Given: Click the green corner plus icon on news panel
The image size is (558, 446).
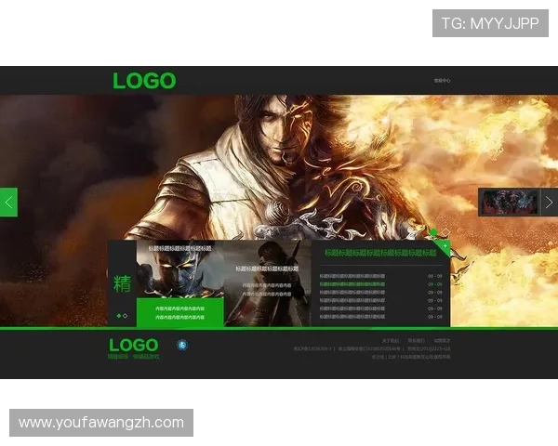Looking at the screenshot, I should tap(445, 246).
